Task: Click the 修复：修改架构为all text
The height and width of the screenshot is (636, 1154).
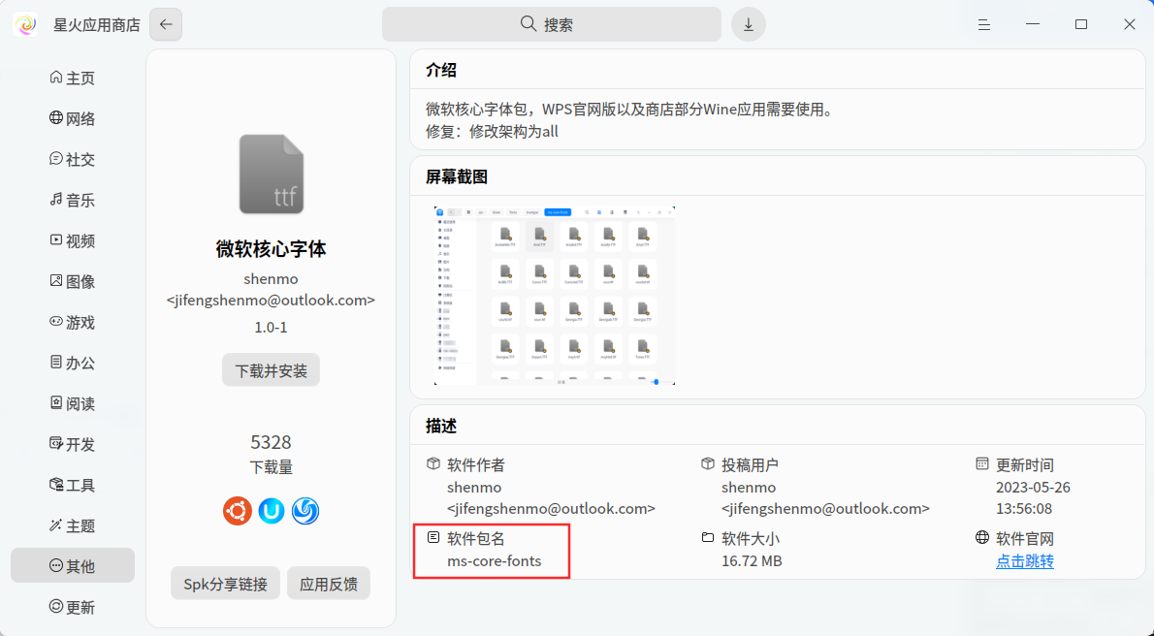Action: click(492, 132)
